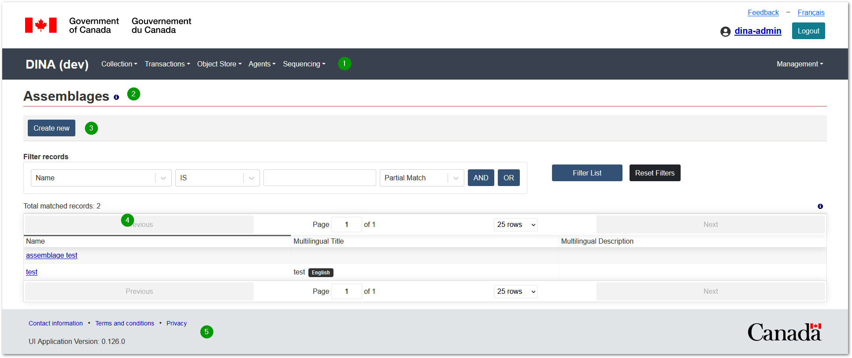This screenshot has width=852, height=358.
Task: Click the English language badge
Action: (321, 273)
